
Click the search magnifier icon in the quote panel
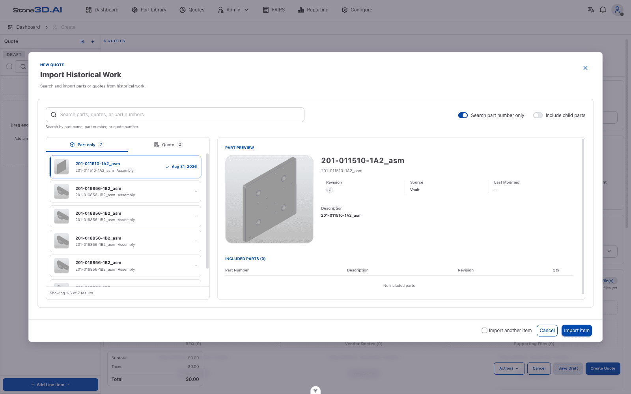point(23,67)
